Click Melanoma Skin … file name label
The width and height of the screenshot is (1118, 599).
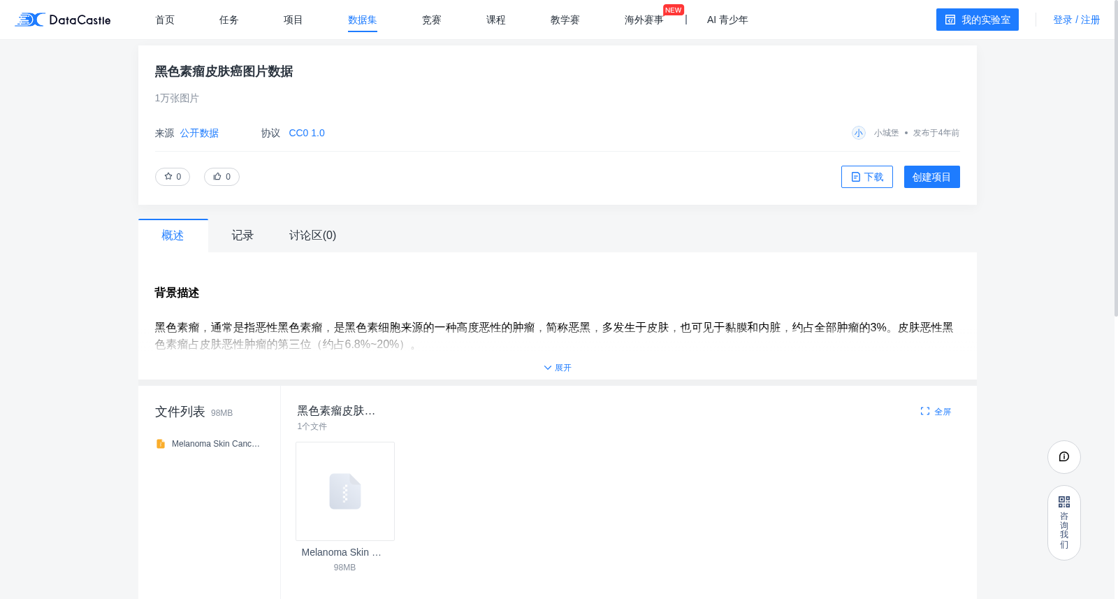342,552
